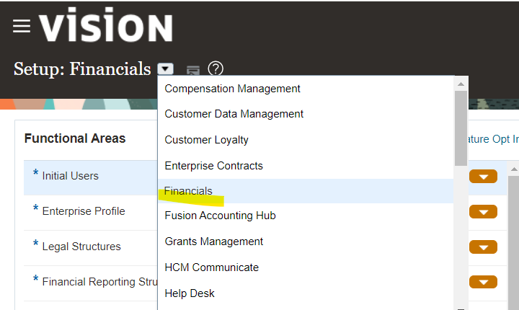This screenshot has width=519, height=310.
Task: Choose Fusion Accounting Hub offering
Action: pyautogui.click(x=220, y=216)
